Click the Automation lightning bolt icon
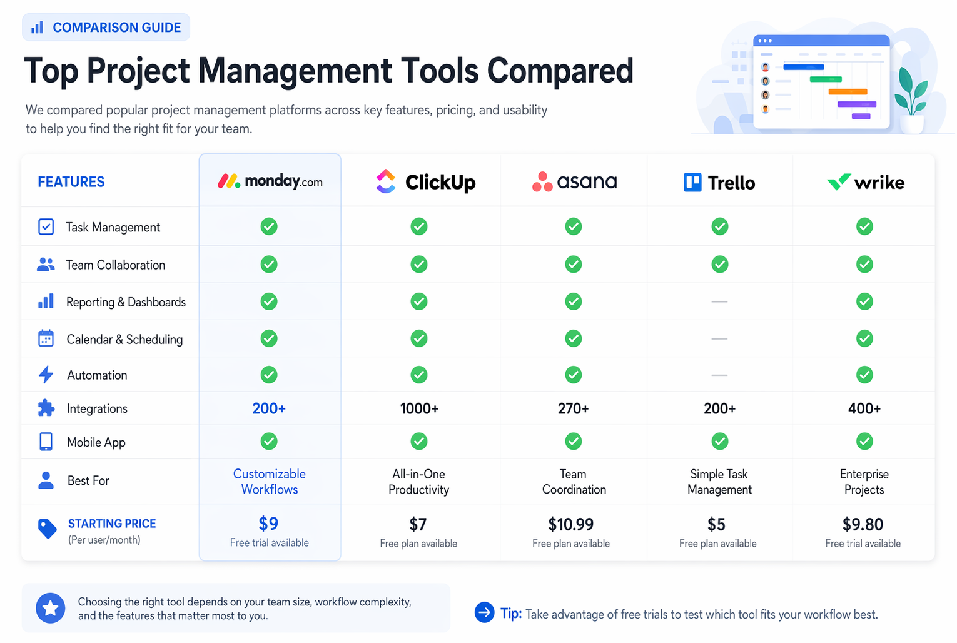 46,375
